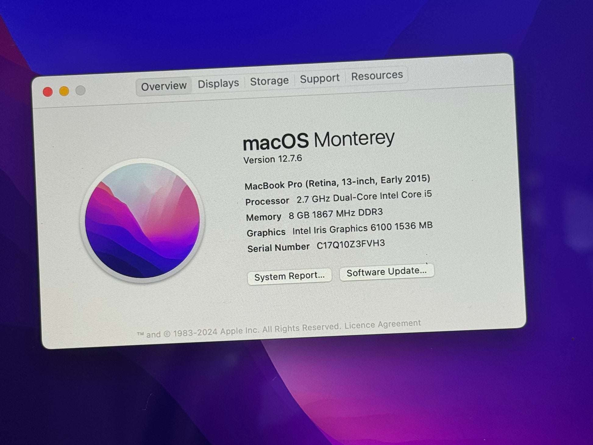Click the Version 12.7.6 text

(272, 159)
